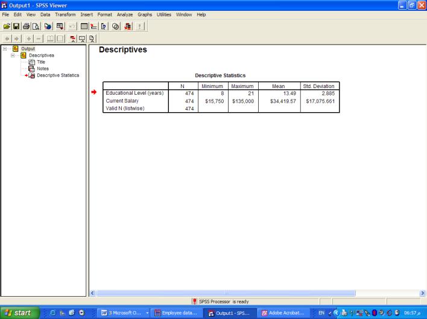Switch to Employee data taskbar window
427x319 pixels.
177,313
